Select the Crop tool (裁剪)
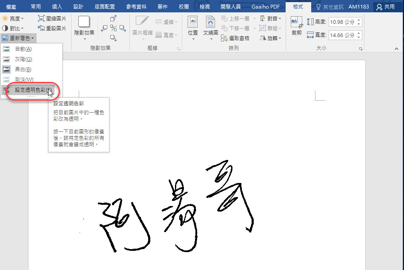404x270 pixels. tap(296, 26)
